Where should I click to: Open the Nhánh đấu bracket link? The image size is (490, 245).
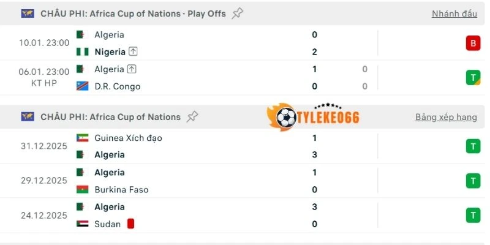pyautogui.click(x=454, y=13)
